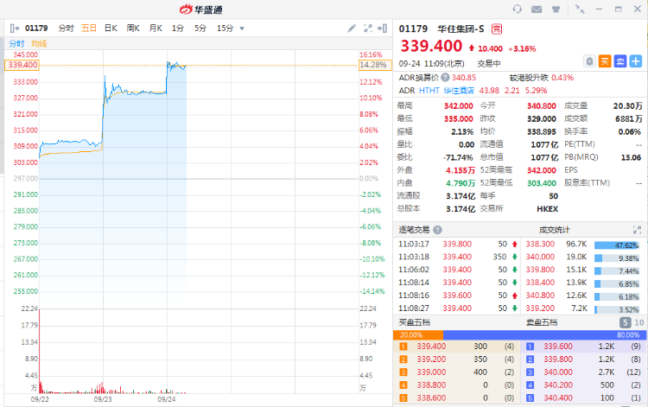Image resolution: width=648 pixels, height=407 pixels.
Task: Select the 1分 one-minute chart tab
Action: click(178, 29)
